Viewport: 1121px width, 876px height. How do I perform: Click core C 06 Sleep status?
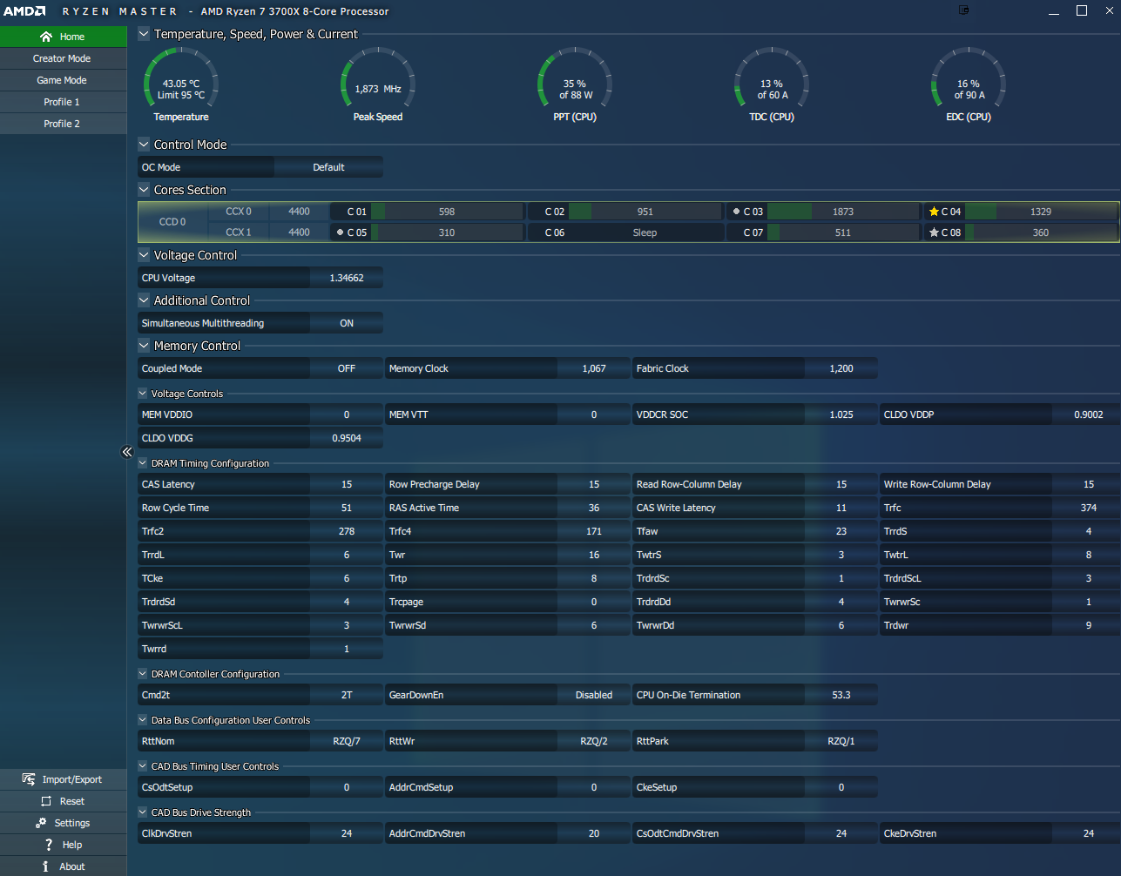click(645, 232)
